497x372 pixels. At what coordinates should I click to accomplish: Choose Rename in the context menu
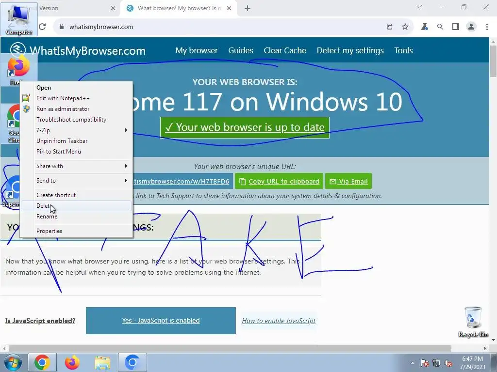coord(76,217)
